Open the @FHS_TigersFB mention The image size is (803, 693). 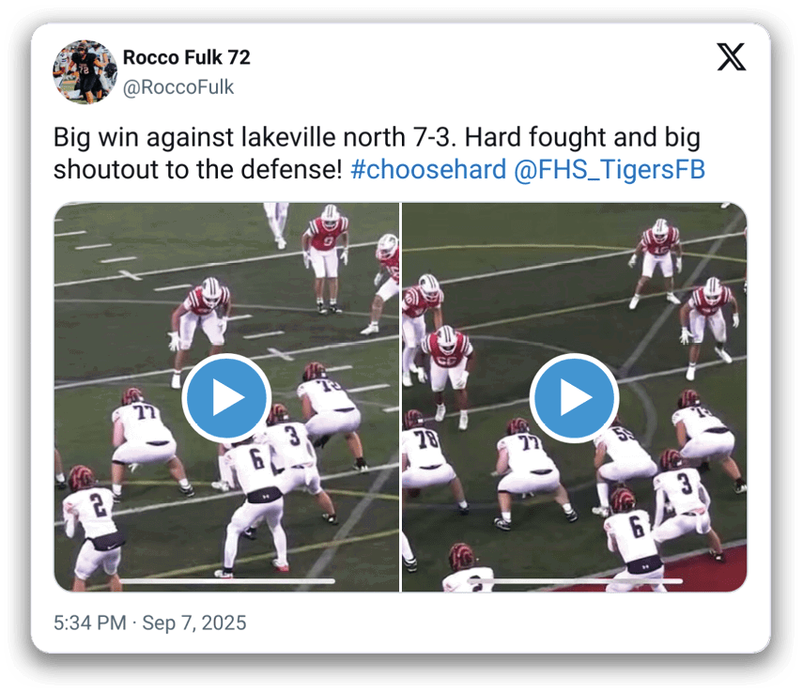tap(610, 170)
